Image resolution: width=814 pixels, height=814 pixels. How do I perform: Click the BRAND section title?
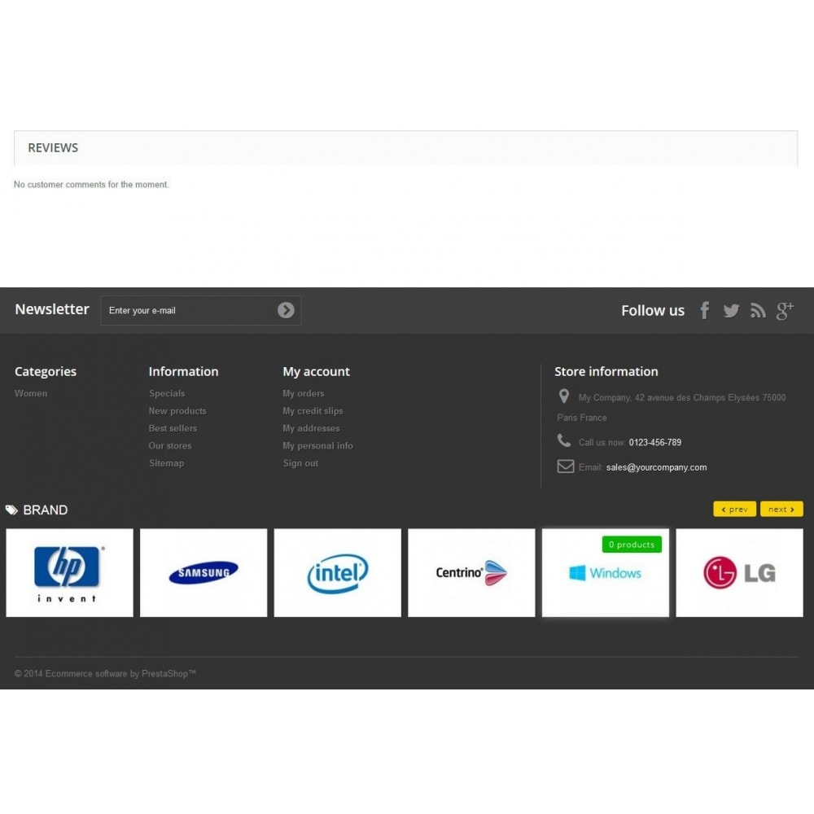click(x=46, y=510)
